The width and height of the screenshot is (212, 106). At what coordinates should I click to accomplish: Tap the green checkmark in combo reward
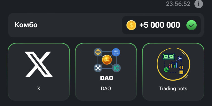coord(192,25)
